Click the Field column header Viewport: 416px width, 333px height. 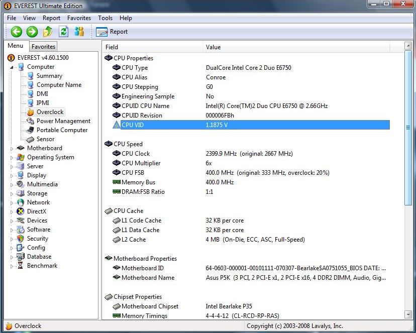[x=153, y=47]
